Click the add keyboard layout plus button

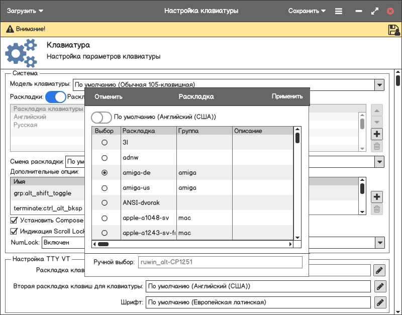[377, 134]
